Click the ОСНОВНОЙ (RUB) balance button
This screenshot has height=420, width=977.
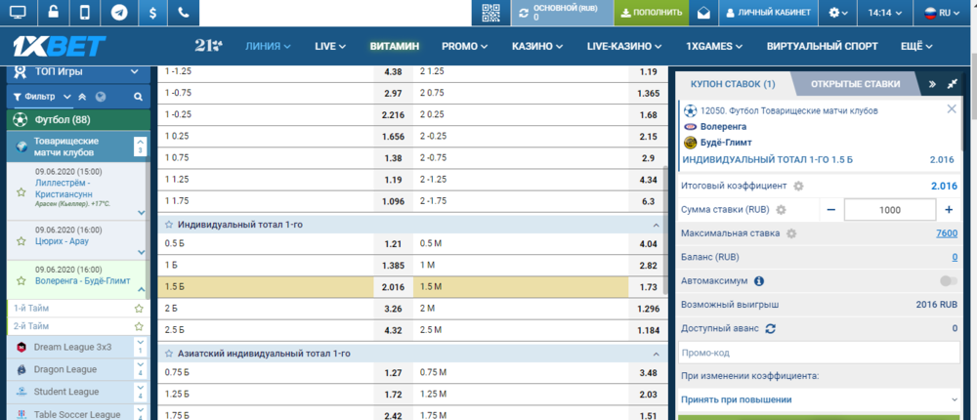pyautogui.click(x=562, y=13)
